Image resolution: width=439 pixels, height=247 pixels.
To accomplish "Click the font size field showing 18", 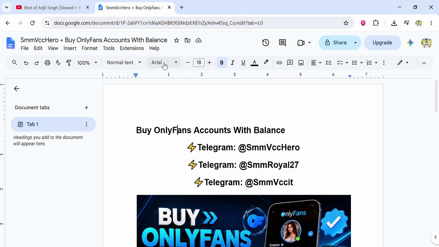I will [x=199, y=62].
